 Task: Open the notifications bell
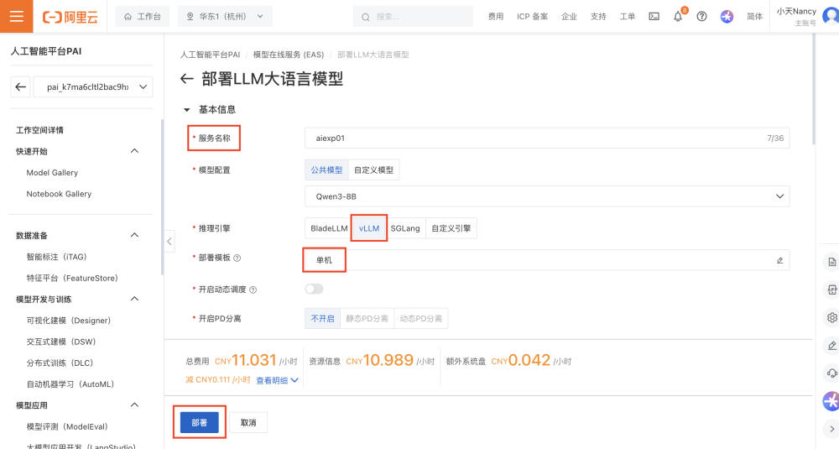678,17
